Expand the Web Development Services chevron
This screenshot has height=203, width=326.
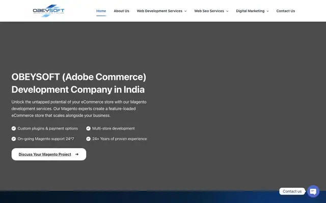click(185, 11)
